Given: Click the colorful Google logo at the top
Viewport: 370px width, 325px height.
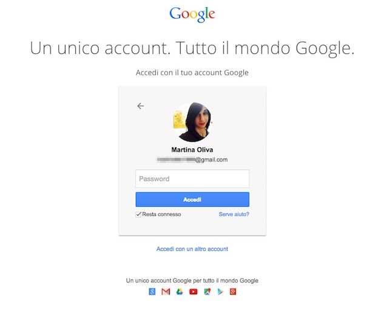Looking at the screenshot, I should point(192,15).
